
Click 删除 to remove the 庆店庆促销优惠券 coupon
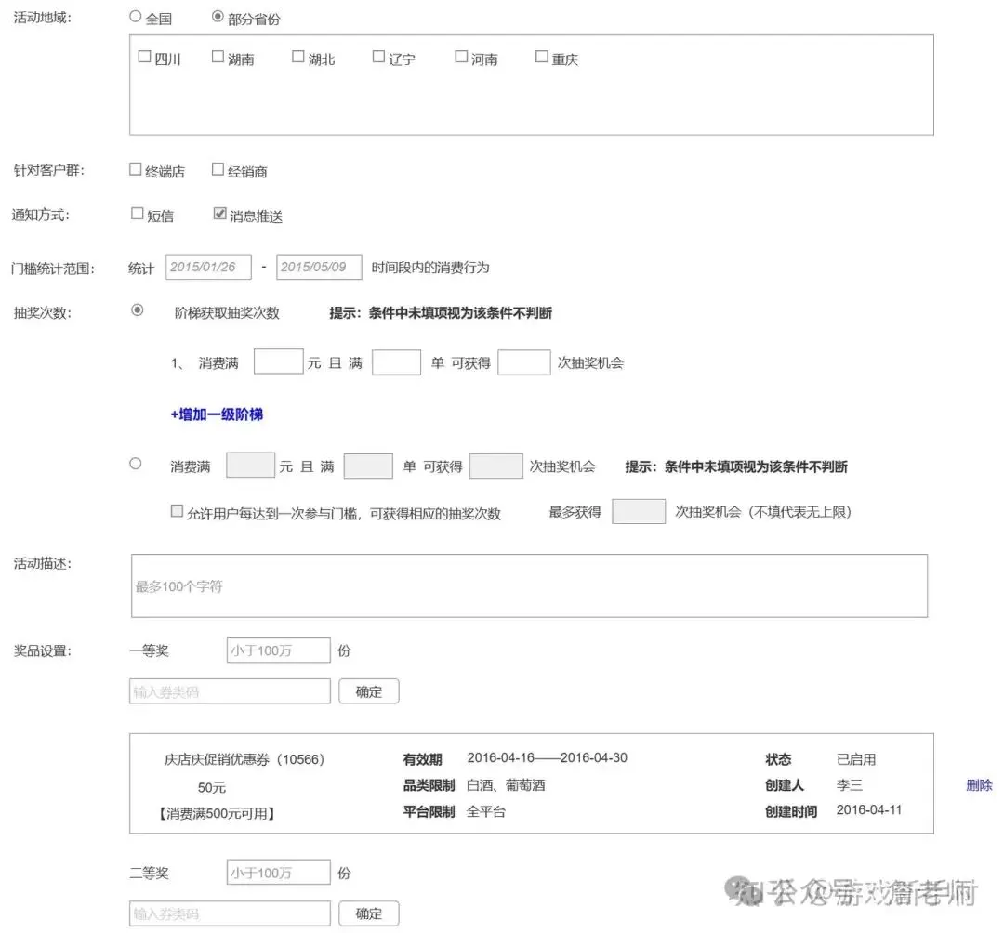pyautogui.click(x=979, y=785)
